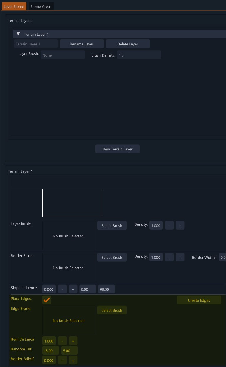Increase Border Falloff with plus button

point(73,360)
